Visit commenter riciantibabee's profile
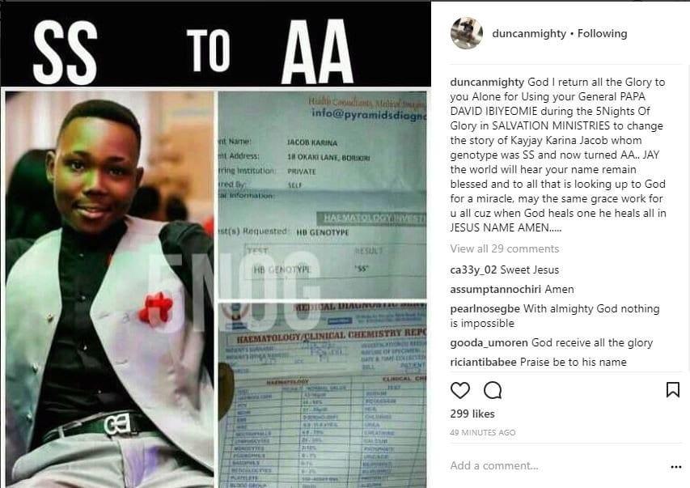This screenshot has width=690, height=488. point(483,362)
